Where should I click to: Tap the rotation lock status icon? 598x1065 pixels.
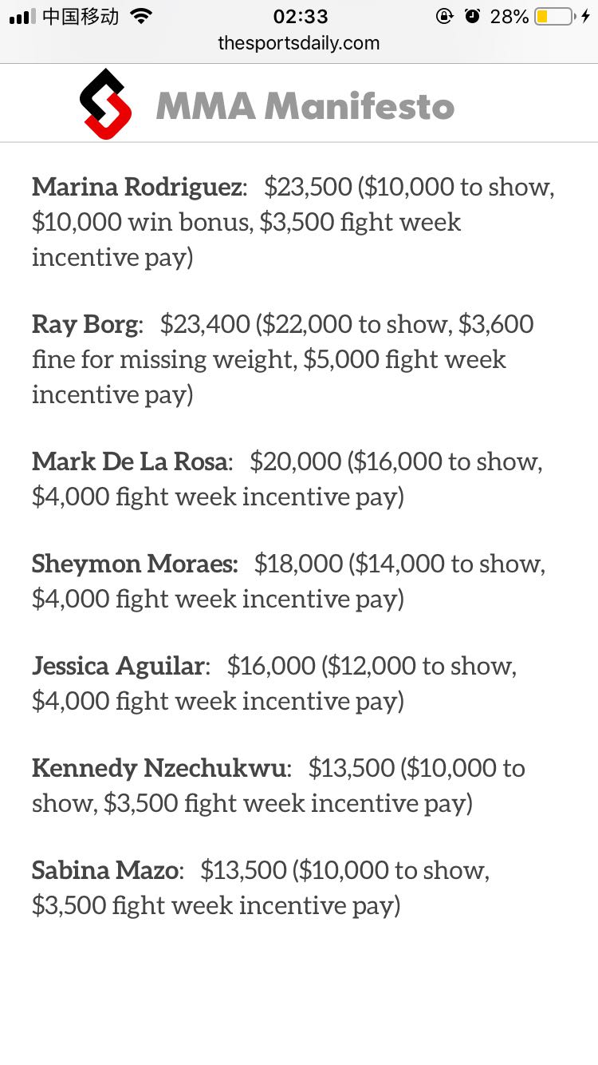[444, 16]
